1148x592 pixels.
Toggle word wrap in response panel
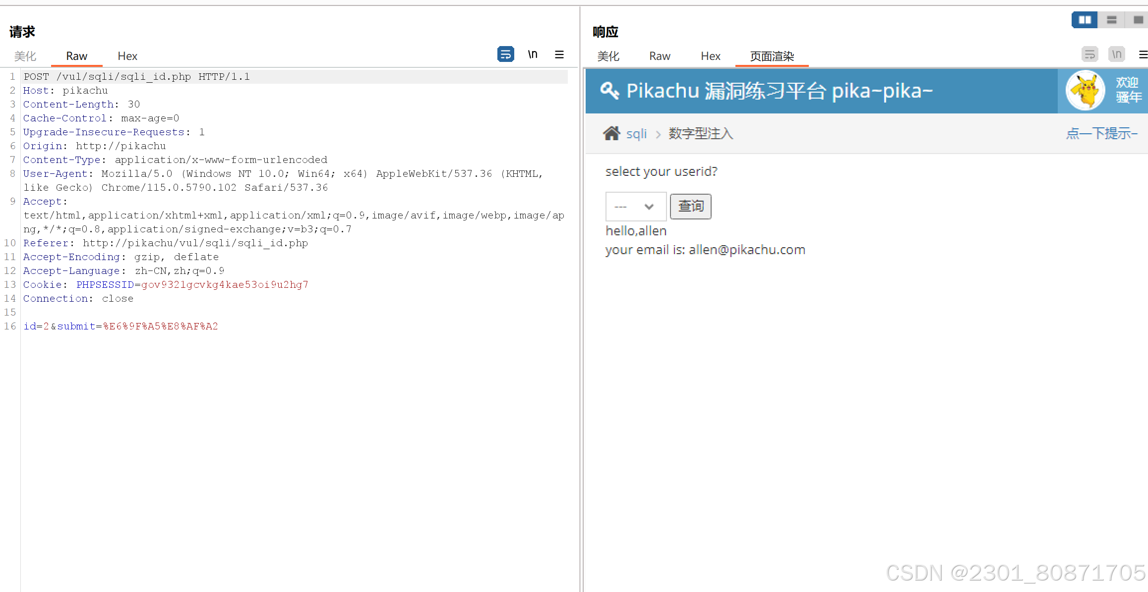pos(1089,54)
